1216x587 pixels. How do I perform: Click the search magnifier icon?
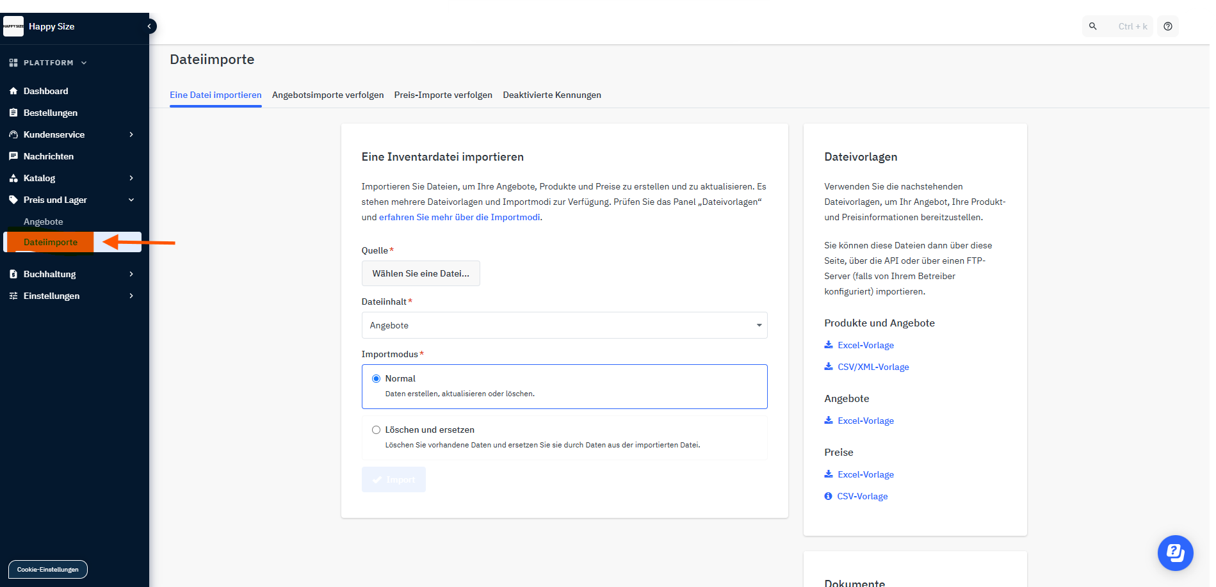click(1093, 26)
